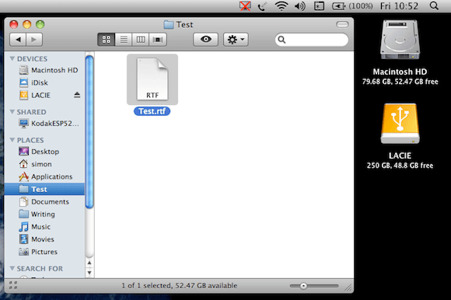Collapse the SHARED section
Viewport: 451px width, 300px height.
click(x=12, y=112)
